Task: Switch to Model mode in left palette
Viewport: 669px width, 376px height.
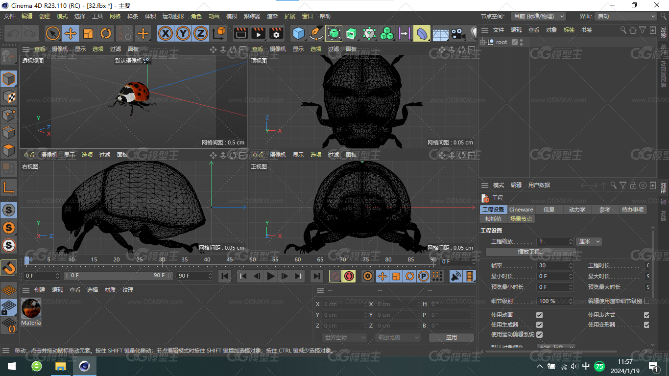Action: pyautogui.click(x=9, y=79)
